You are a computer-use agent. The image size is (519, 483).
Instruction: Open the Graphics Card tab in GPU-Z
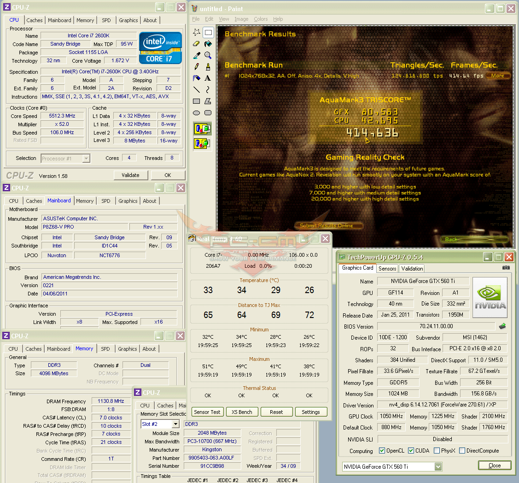pos(357,268)
